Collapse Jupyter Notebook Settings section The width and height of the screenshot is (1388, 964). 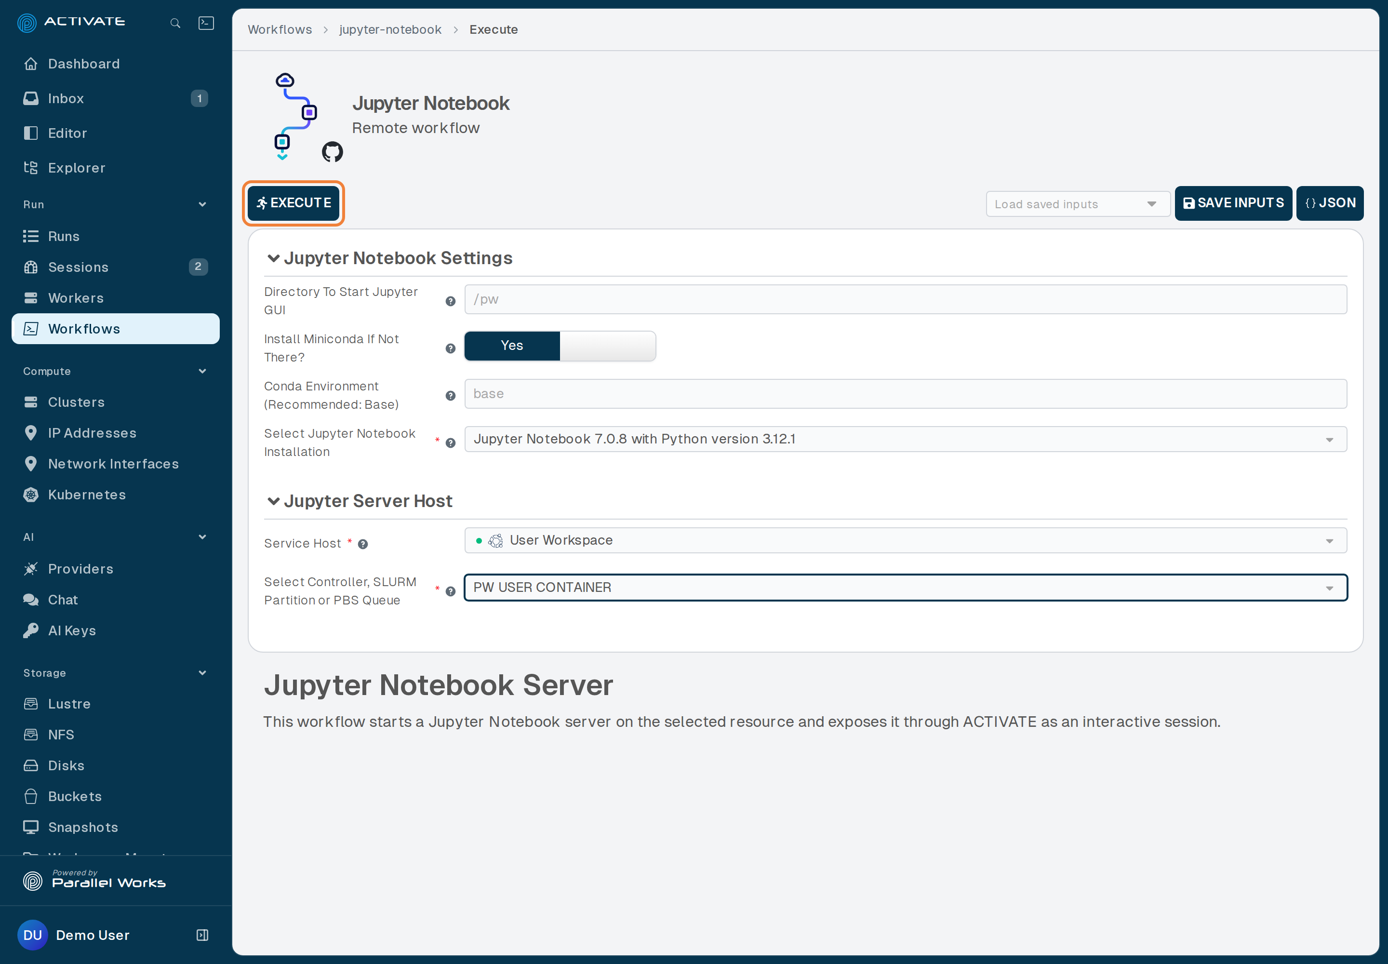pyautogui.click(x=273, y=258)
